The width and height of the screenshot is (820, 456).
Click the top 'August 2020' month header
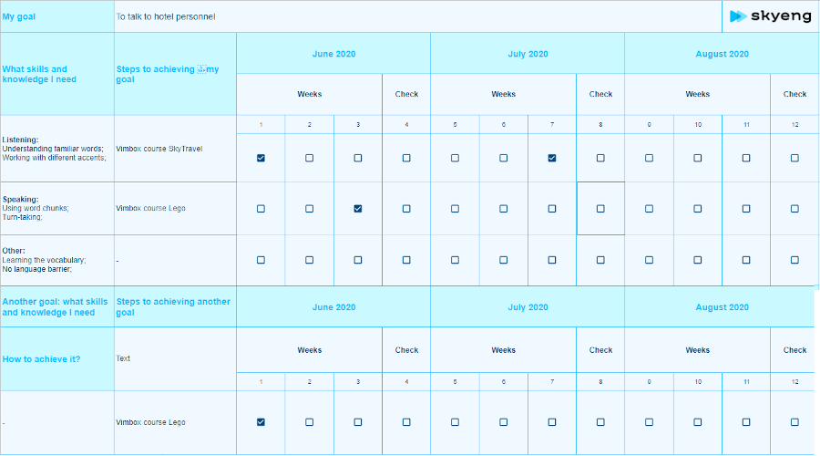[x=722, y=54]
